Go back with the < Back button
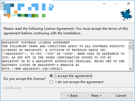The height and width of the screenshot is (101, 135). click(72, 96)
